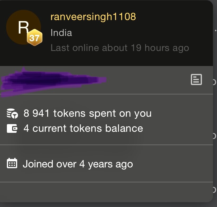Image resolution: width=217 pixels, height=207 pixels.
Task: Open the notes icon beside the scribbled field
Action: 196,79
